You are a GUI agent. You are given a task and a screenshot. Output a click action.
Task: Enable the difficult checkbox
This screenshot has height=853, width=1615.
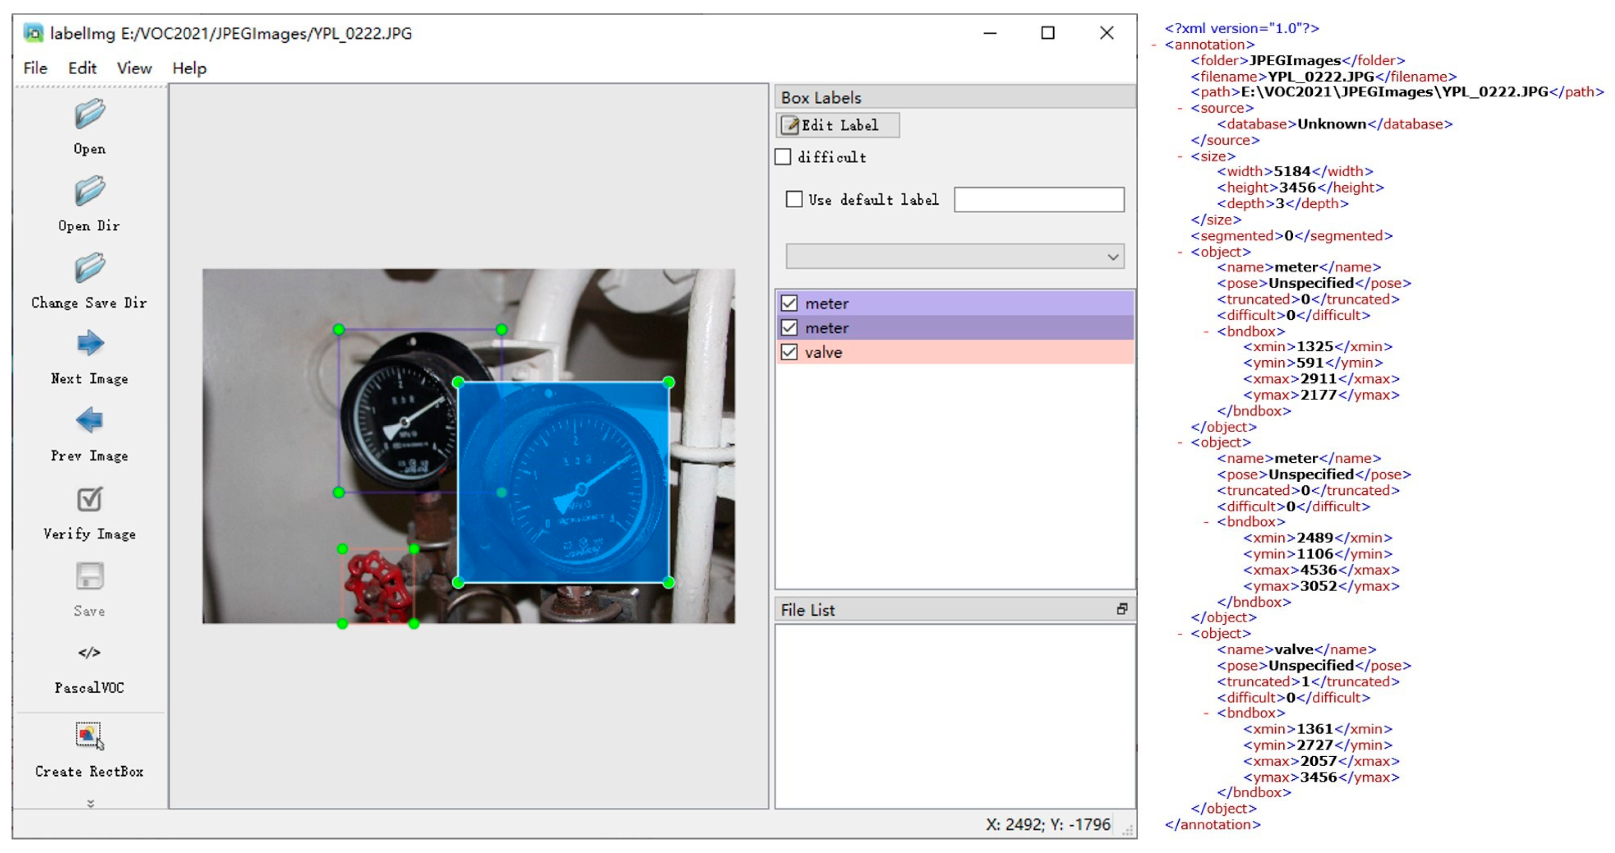click(x=783, y=157)
